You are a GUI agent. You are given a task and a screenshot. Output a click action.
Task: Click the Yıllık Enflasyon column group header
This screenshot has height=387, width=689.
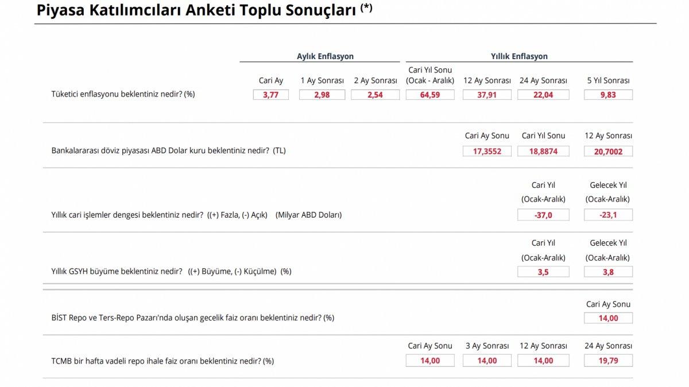pyautogui.click(x=519, y=56)
